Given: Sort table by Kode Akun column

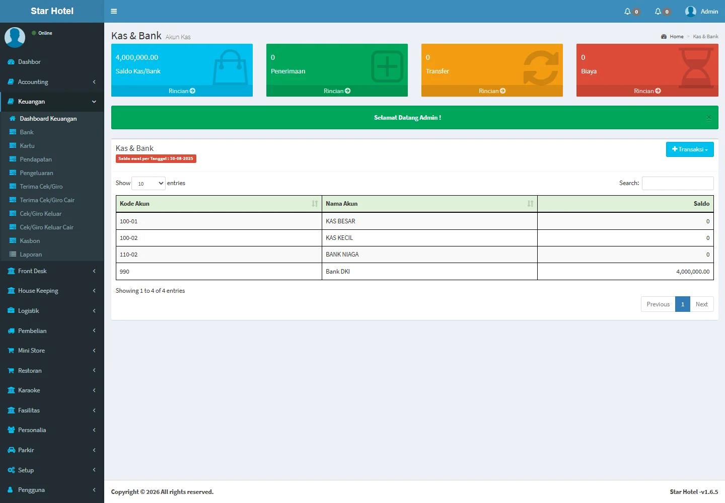Looking at the screenshot, I should tap(315, 204).
